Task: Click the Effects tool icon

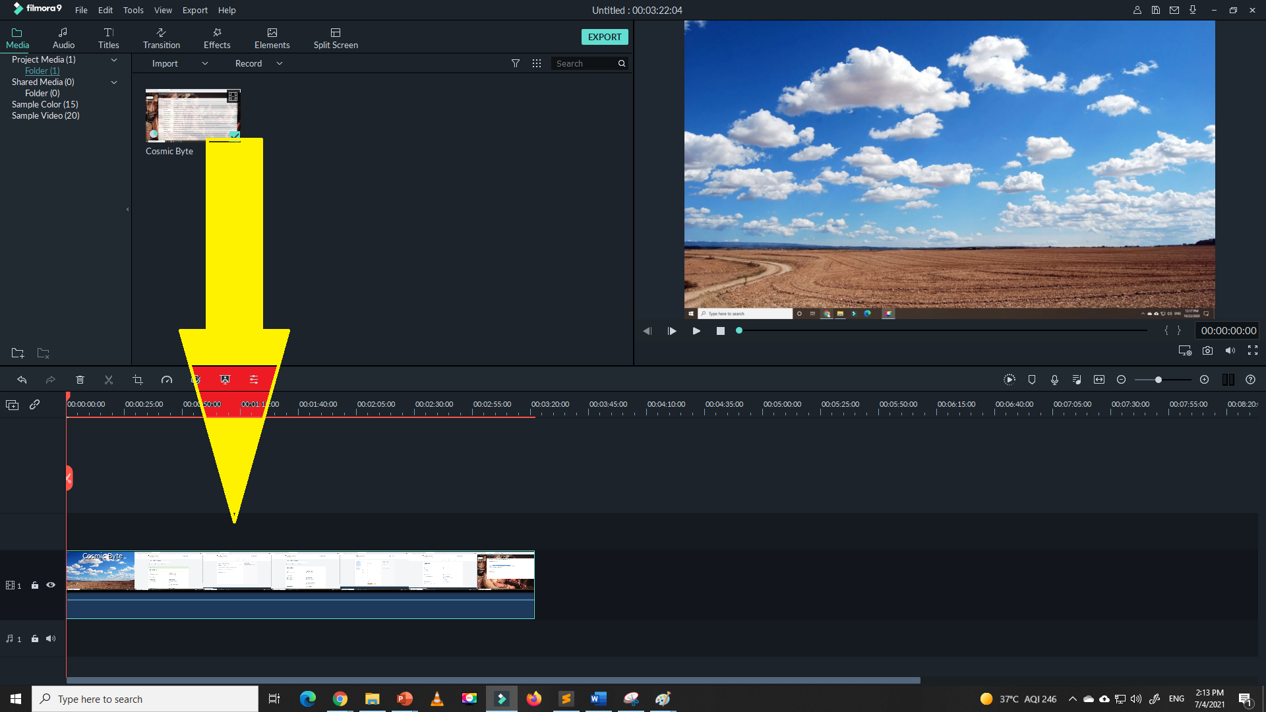Action: point(216,36)
